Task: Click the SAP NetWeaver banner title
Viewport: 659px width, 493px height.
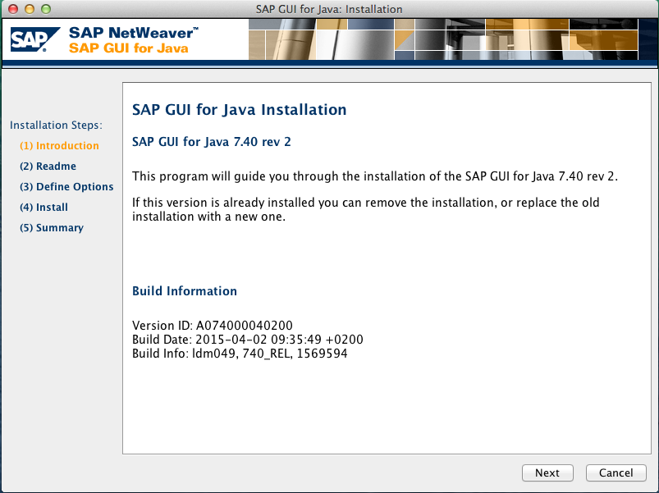Action: tap(133, 33)
